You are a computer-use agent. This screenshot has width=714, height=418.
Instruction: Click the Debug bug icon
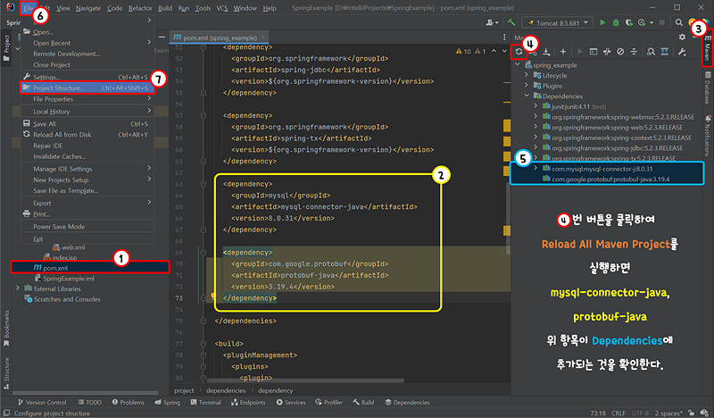click(616, 22)
